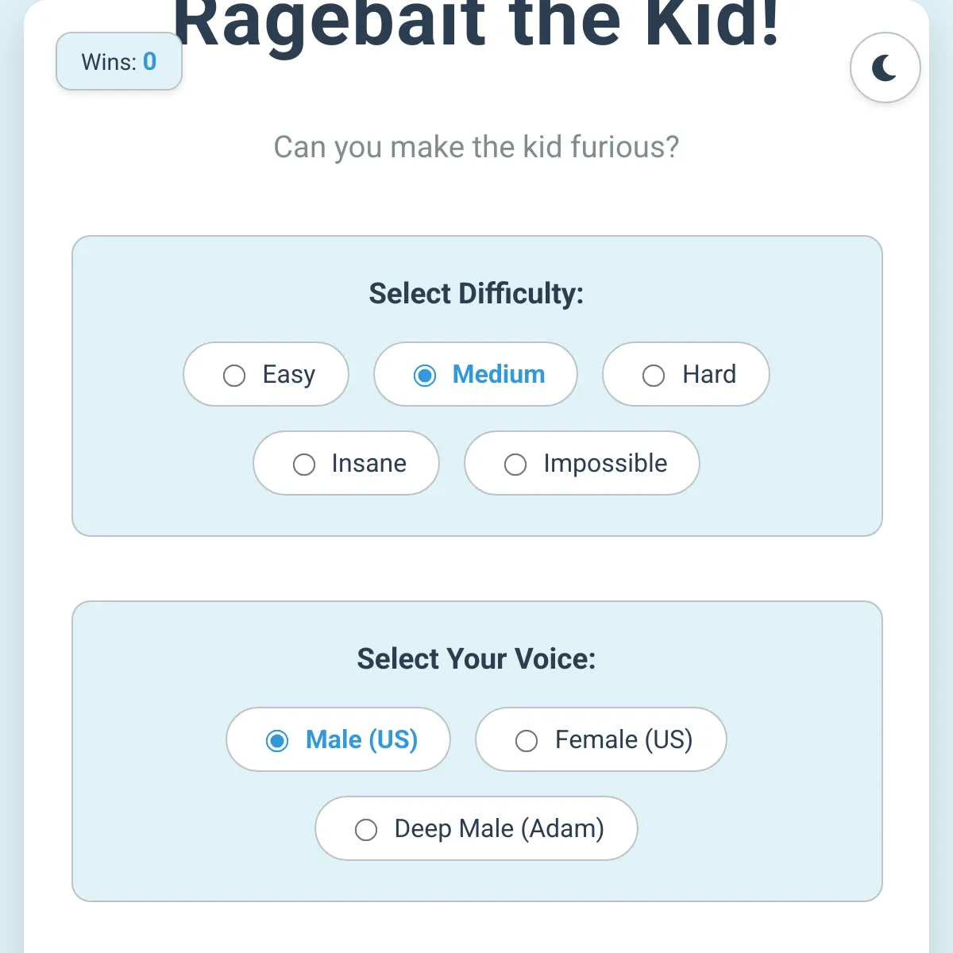Click the Impossible radio circle
This screenshot has height=953, width=953.
pyautogui.click(x=515, y=465)
